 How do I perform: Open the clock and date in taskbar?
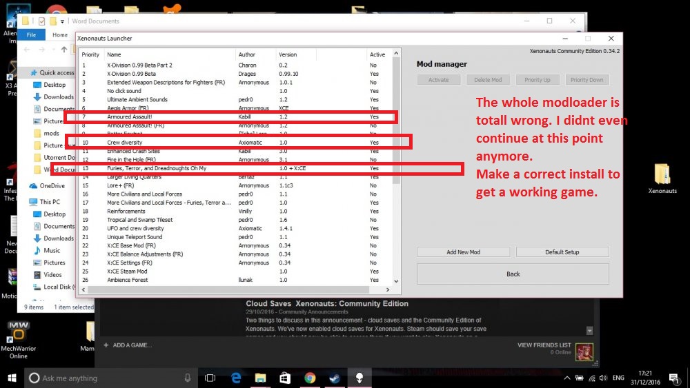tap(645, 378)
